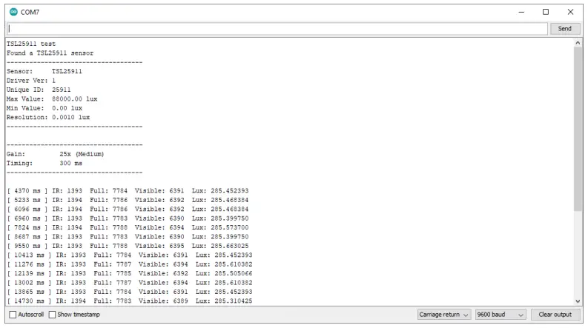Clear the serial monitor output

[x=555, y=315]
